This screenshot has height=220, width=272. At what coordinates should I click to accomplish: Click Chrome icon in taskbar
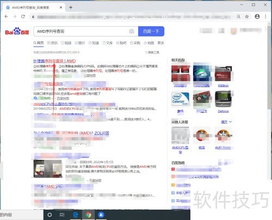(x=88, y=215)
